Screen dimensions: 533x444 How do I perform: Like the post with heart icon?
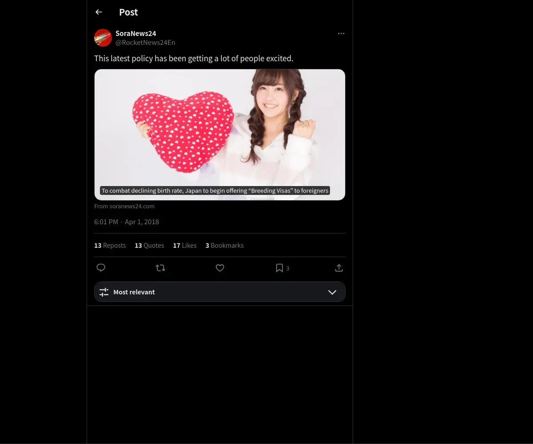click(x=220, y=268)
